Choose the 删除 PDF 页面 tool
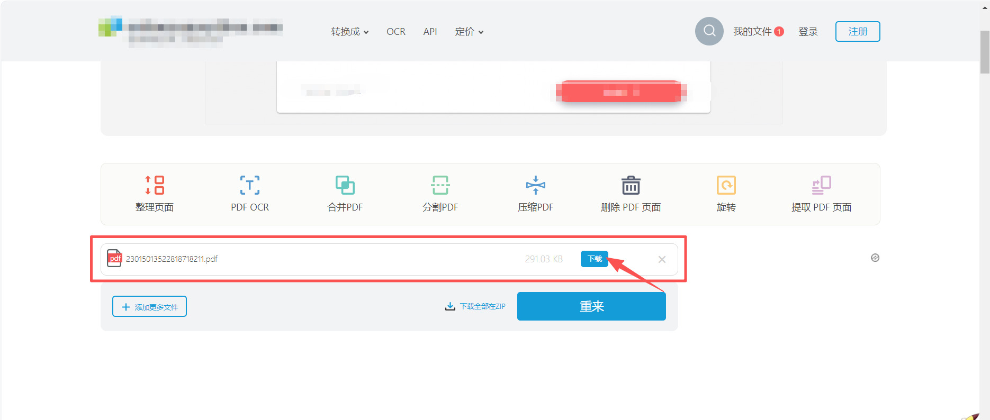Viewport: 990px width, 420px height. tap(631, 194)
